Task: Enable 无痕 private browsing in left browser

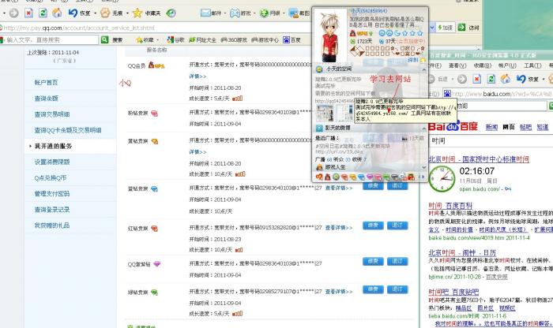Action: 105,13
